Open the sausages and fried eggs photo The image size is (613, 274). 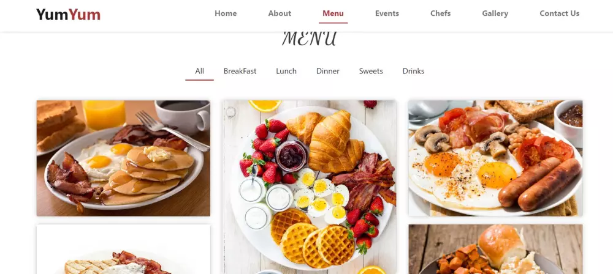click(x=495, y=158)
